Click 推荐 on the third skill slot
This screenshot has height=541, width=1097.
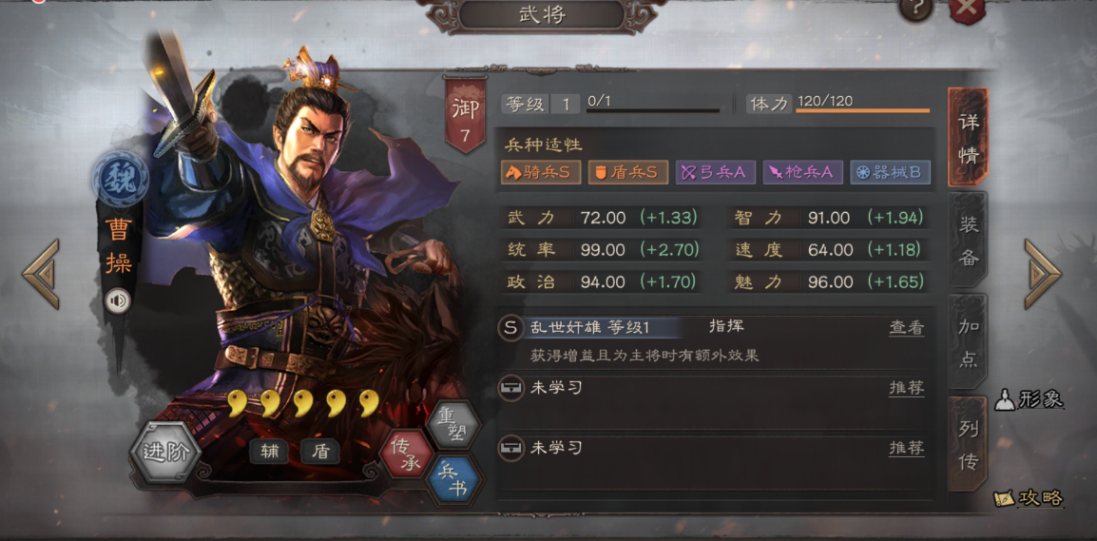point(907,449)
